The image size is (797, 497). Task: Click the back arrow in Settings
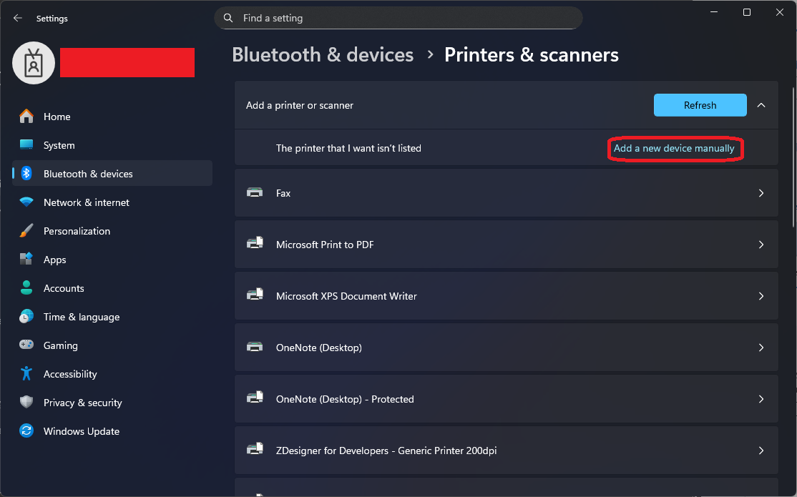[x=18, y=19]
